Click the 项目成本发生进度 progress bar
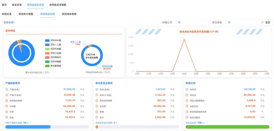Image resolution: width=274 pixels, height=131 pixels. [x=137, y=127]
